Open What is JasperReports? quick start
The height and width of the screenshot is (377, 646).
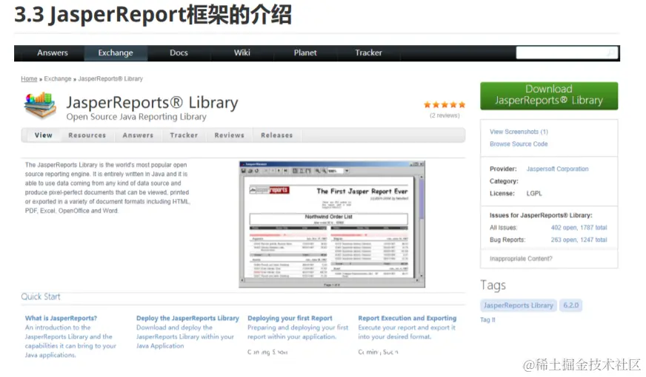tap(61, 318)
